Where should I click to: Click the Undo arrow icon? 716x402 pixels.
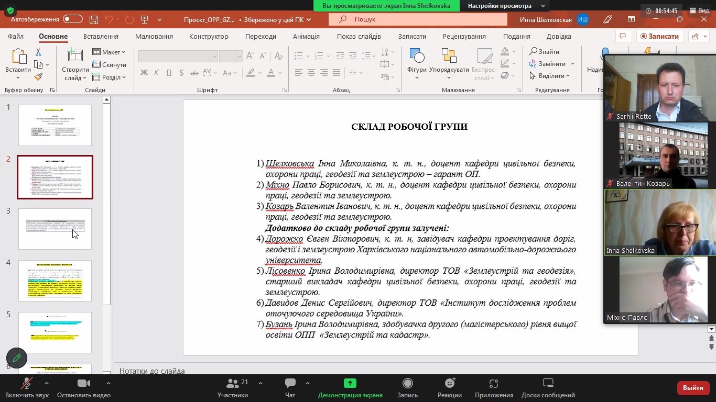point(109,19)
